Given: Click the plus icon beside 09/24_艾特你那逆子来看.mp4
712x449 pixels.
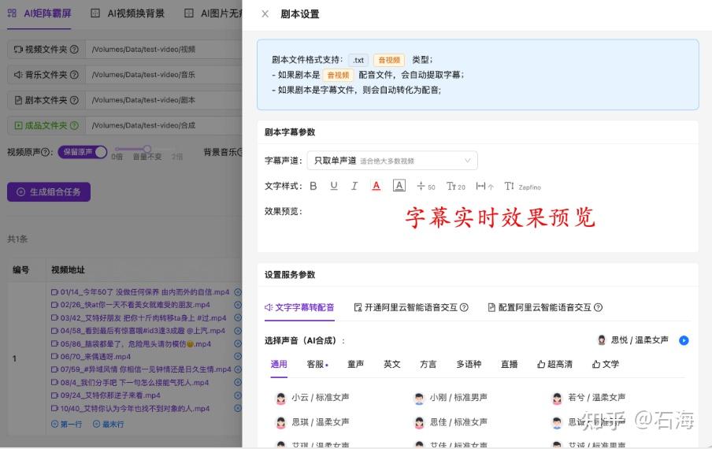Looking at the screenshot, I should [238, 395].
